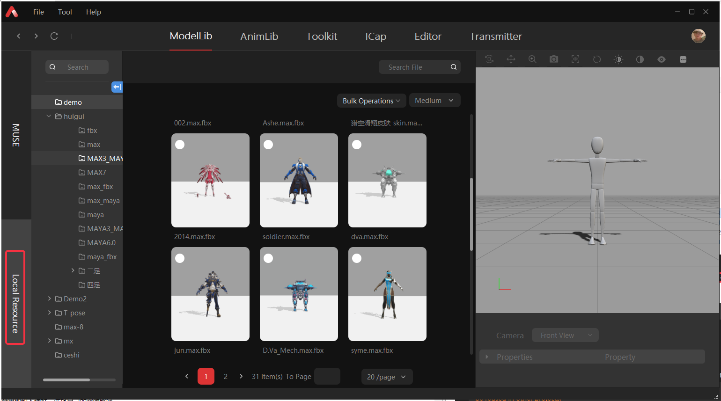This screenshot has height=401, width=721.
Task: Expand the T_pose folder arrow
Action: click(x=49, y=313)
